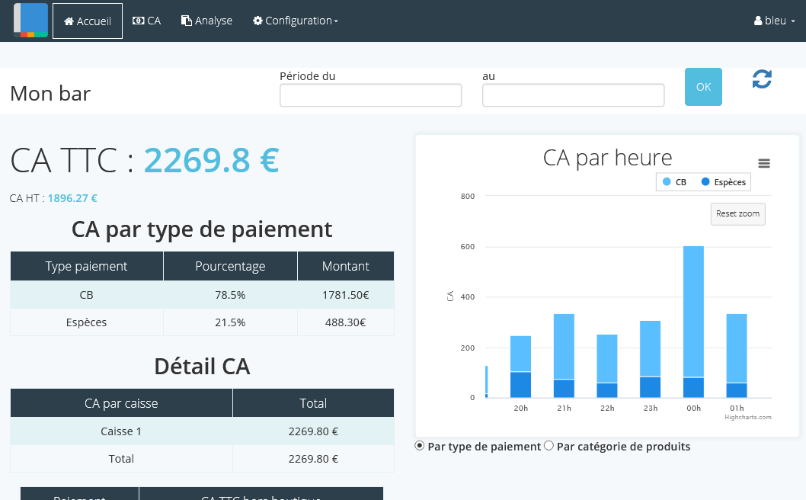Toggle CB series in chart legend
This screenshot has width=806, height=500.
(674, 182)
